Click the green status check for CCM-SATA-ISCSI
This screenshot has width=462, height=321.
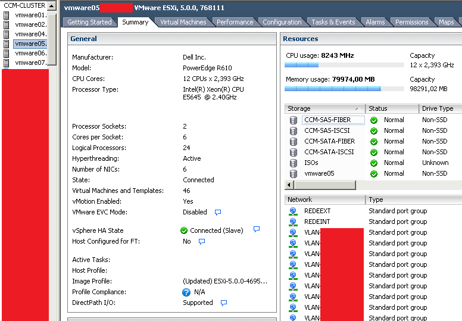click(x=374, y=152)
